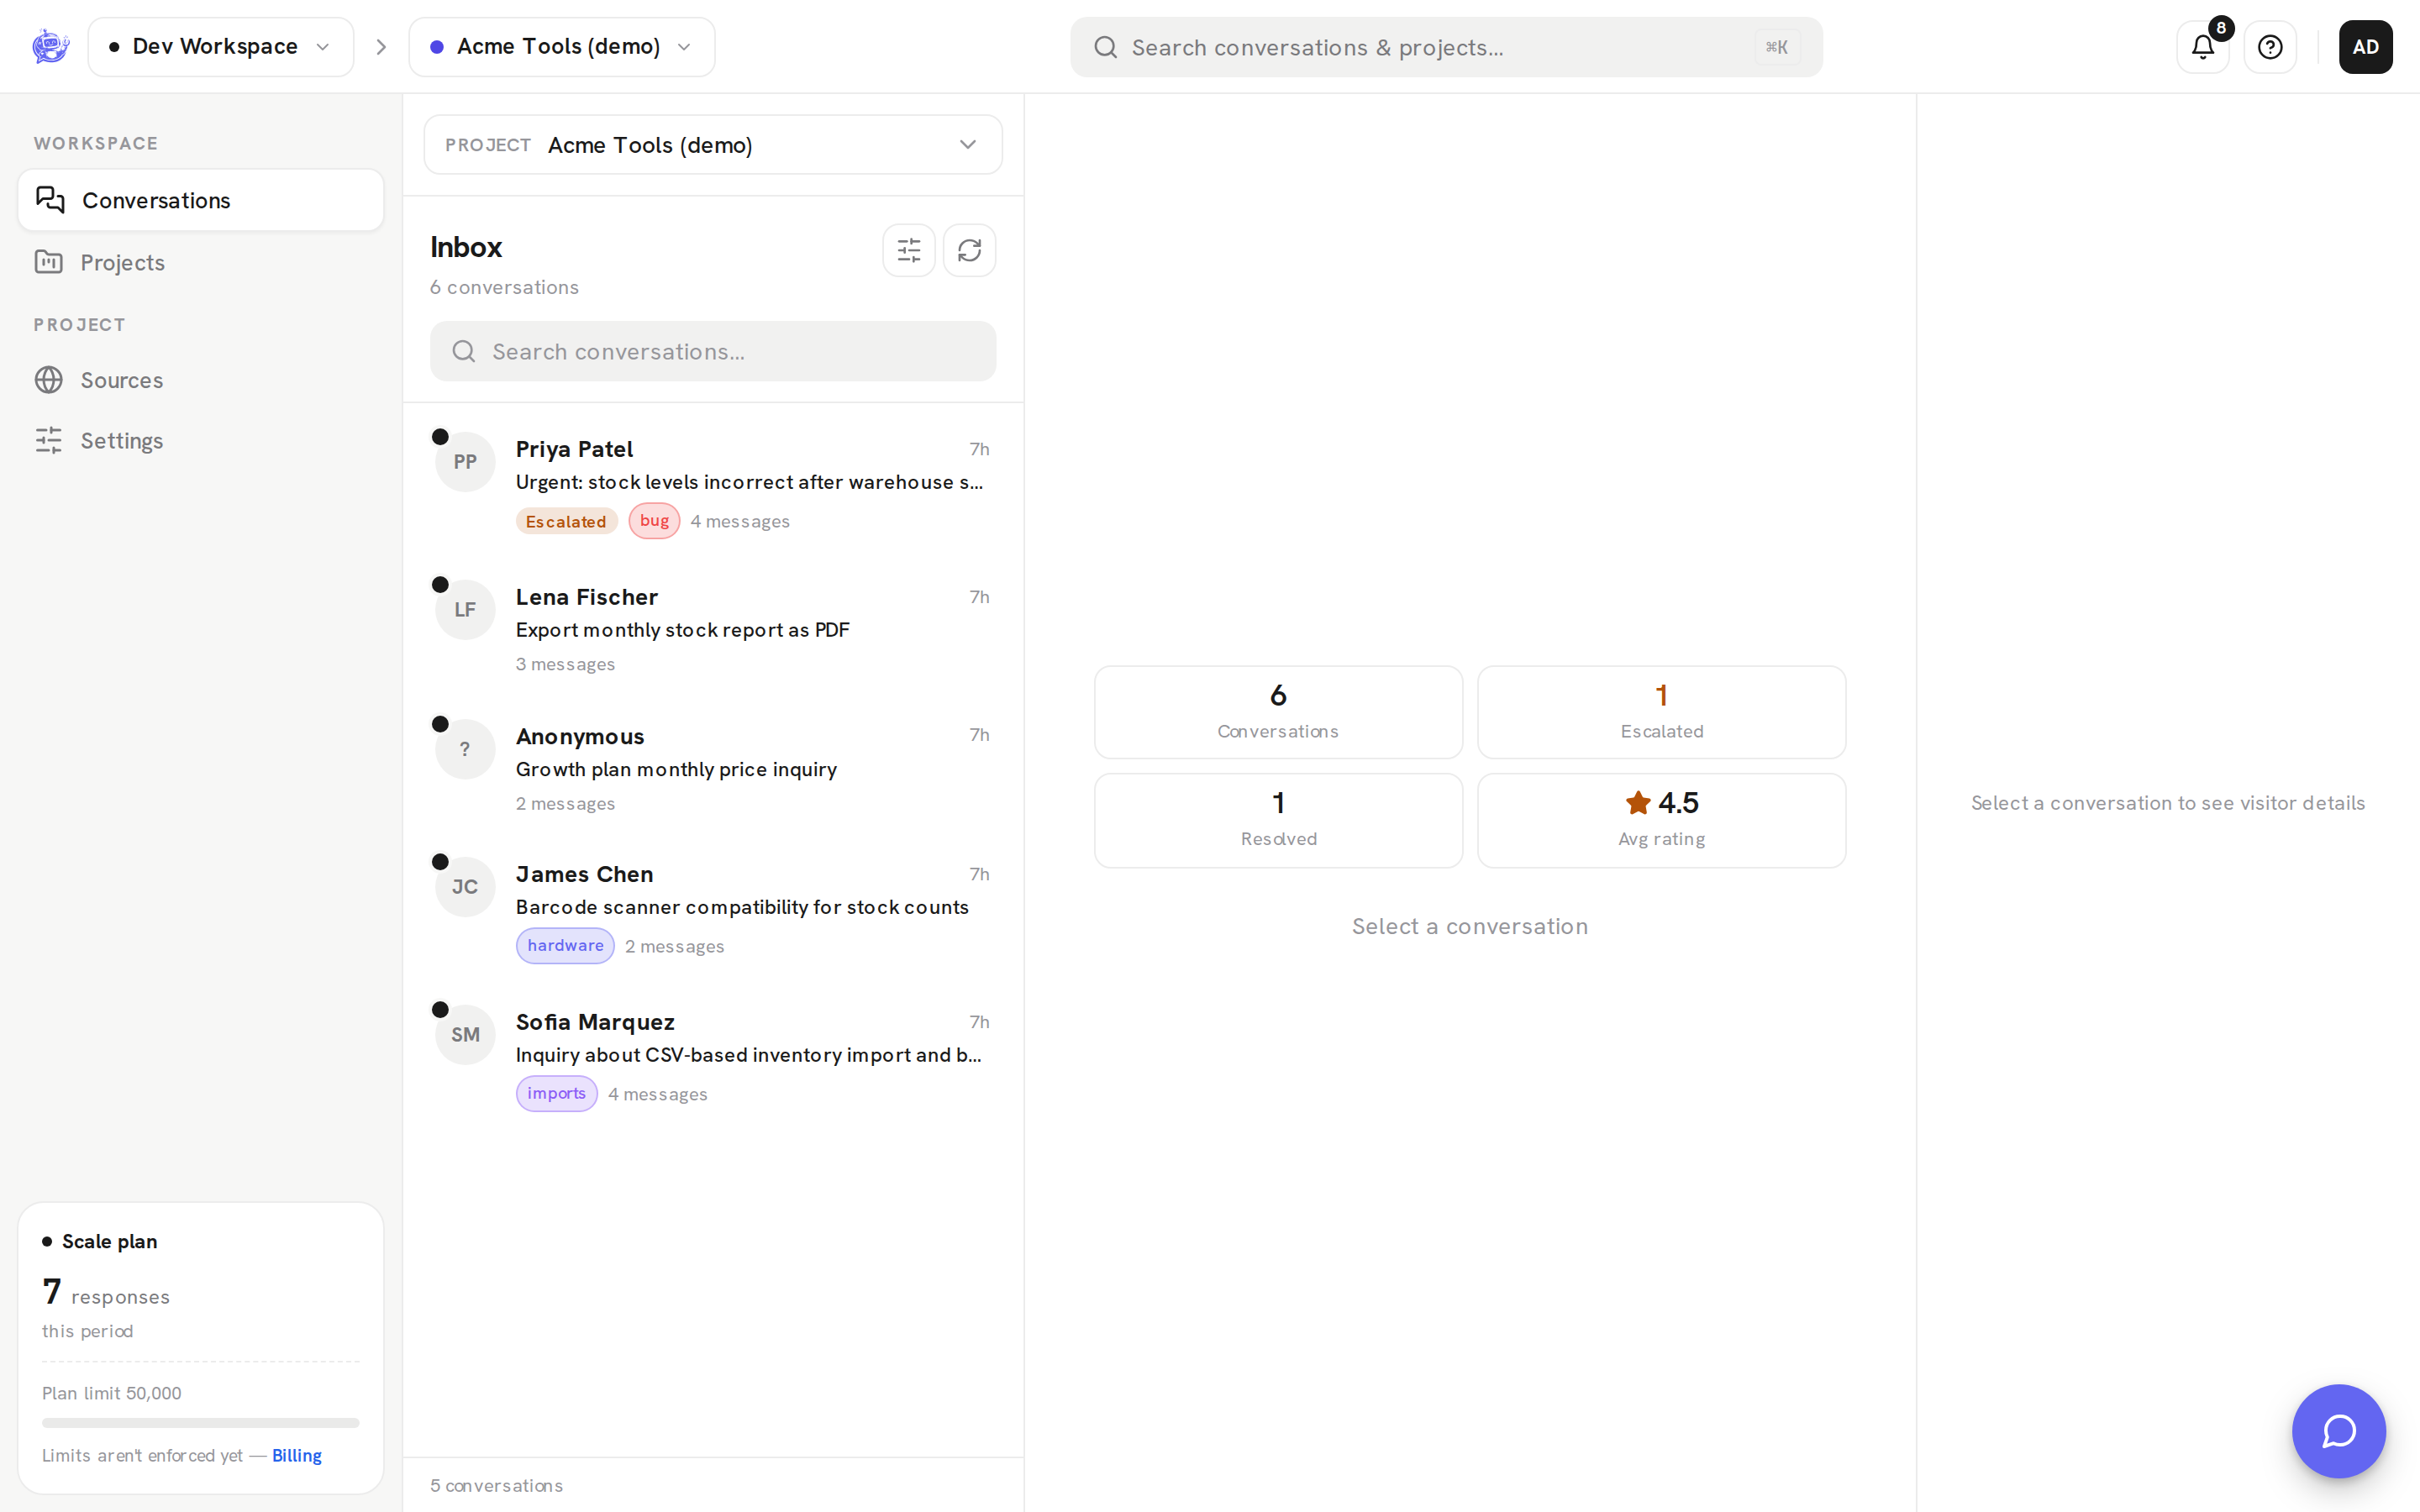
Task: Click the notification count badge 8
Action: click(x=2220, y=28)
